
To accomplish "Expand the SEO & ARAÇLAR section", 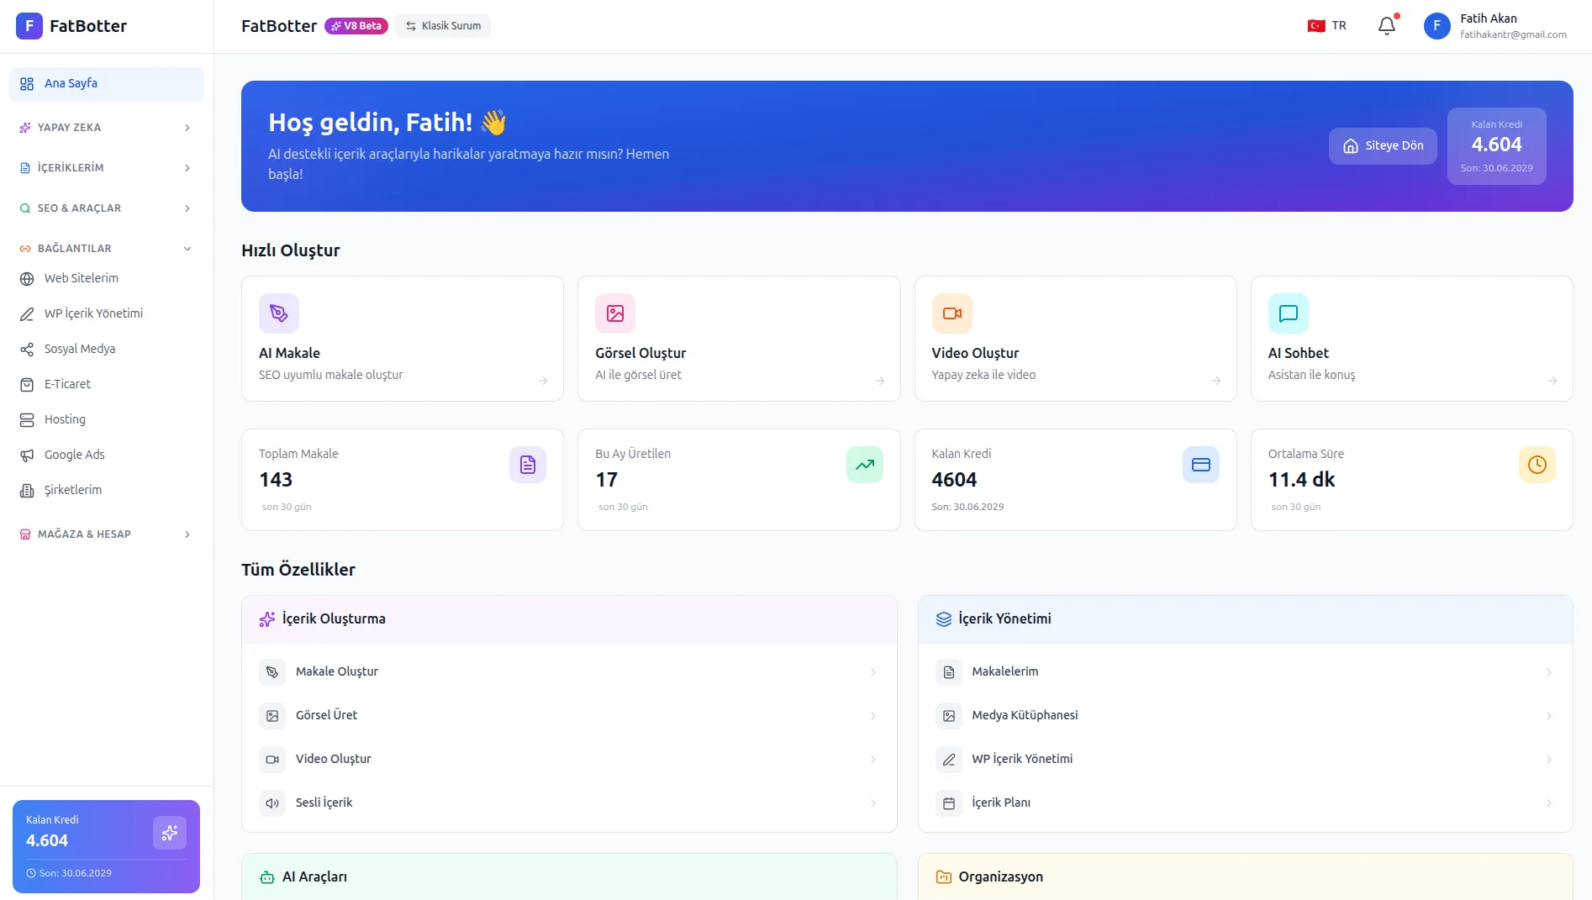I will point(106,208).
